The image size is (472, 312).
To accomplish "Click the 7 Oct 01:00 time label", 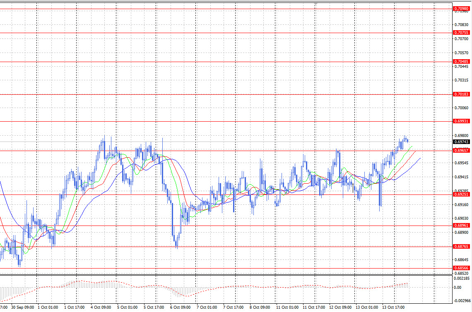I will click(207, 307).
